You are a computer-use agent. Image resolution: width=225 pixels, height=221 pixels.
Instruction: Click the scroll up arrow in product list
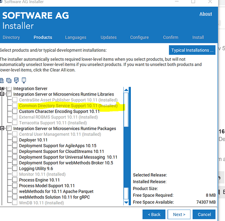(126, 90)
